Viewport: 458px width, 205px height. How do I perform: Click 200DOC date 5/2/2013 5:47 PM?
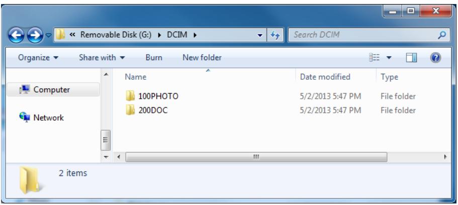tap(330, 110)
